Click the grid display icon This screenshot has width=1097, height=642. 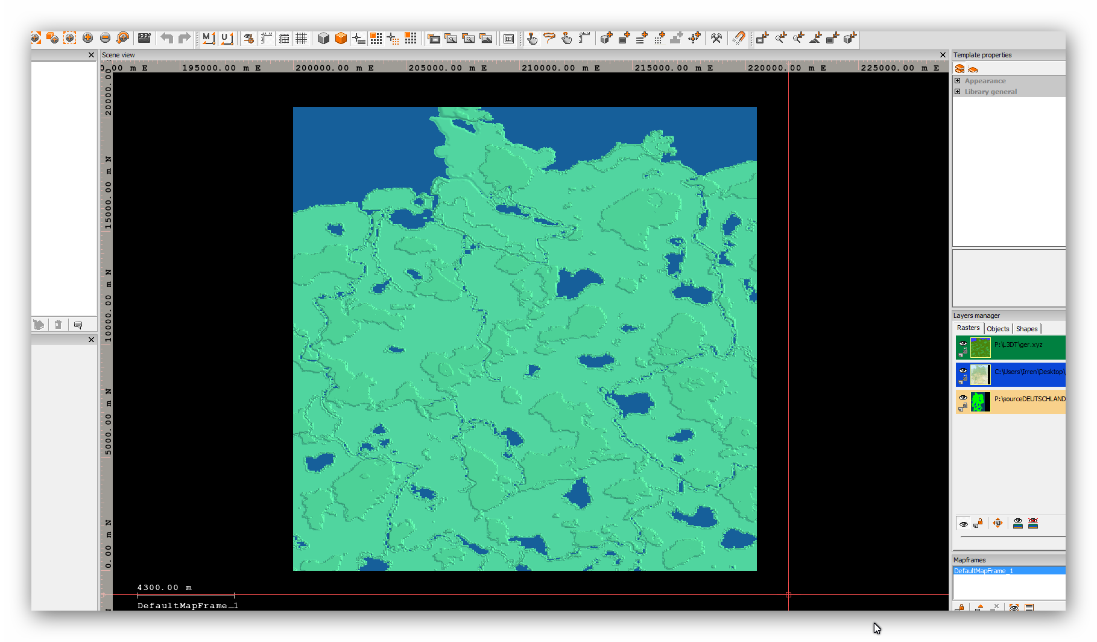[302, 39]
